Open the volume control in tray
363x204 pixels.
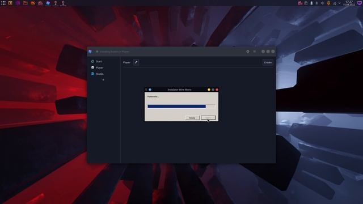pos(323,3)
